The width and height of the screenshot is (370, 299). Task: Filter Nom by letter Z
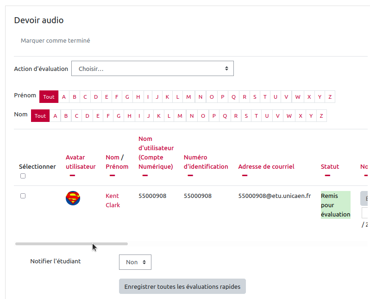point(321,116)
